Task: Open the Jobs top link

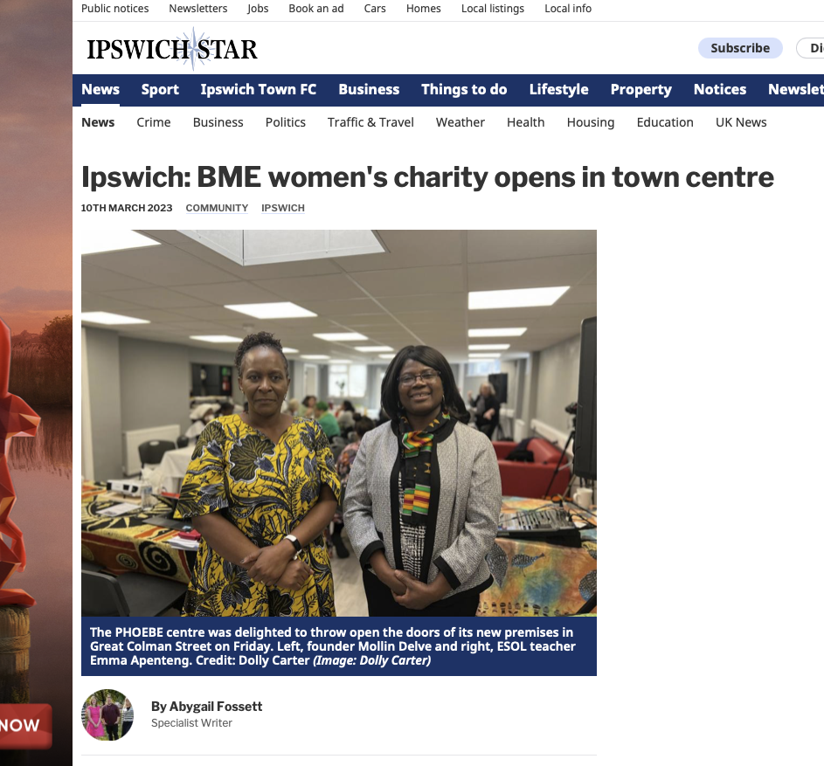Action: point(258,9)
